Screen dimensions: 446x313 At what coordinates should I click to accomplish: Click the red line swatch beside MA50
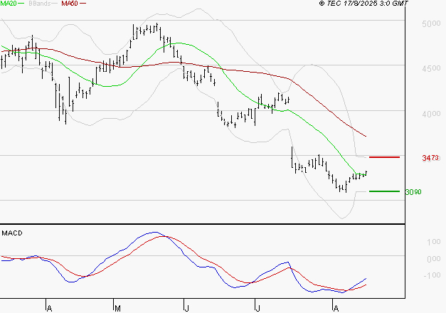[x=83, y=4]
